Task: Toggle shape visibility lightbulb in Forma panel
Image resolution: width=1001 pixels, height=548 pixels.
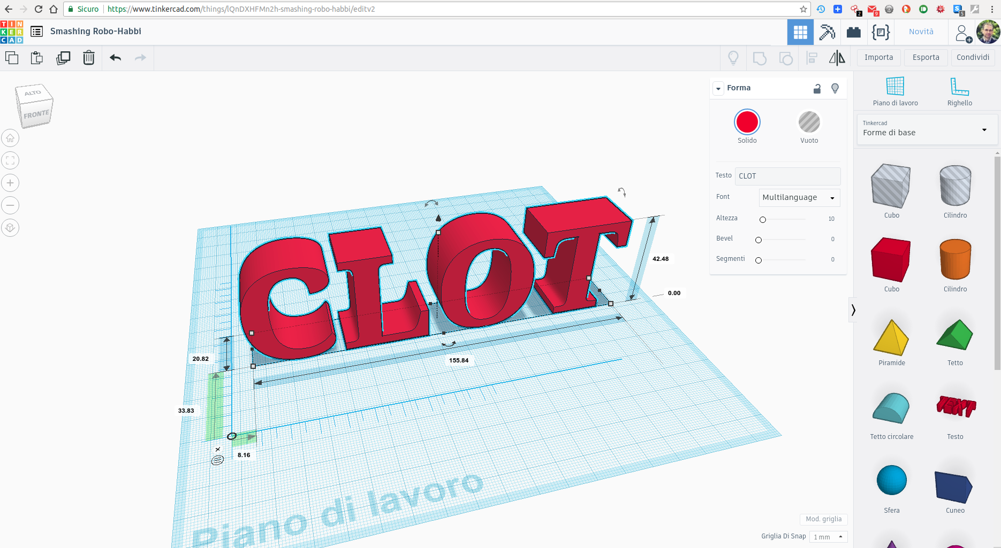Action: pyautogui.click(x=835, y=88)
